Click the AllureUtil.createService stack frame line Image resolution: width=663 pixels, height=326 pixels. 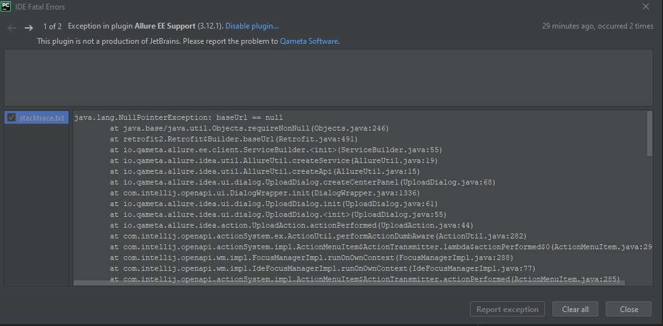274,161
